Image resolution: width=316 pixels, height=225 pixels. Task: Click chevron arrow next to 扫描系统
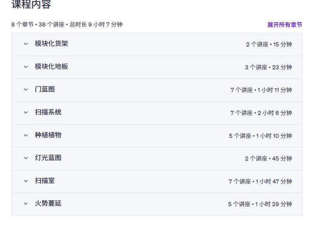26,112
